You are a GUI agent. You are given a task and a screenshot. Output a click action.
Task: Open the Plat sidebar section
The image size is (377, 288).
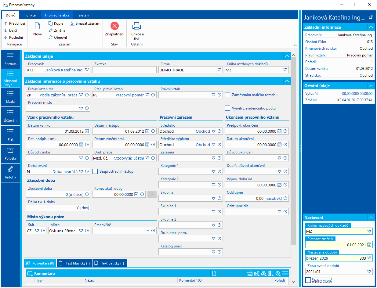[x=10, y=135]
